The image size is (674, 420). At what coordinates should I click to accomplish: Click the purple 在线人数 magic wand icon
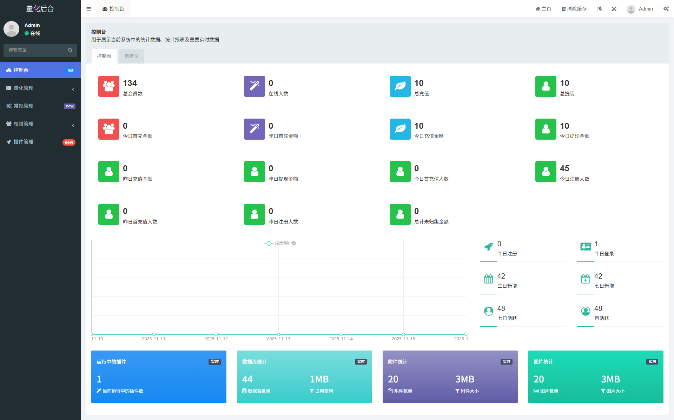(254, 86)
